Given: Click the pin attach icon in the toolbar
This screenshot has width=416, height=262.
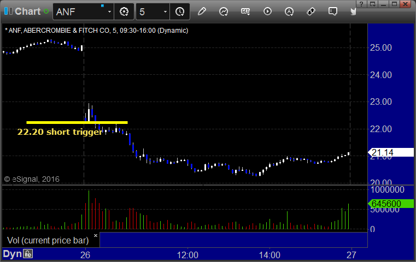Looking at the screenshot, I should click(310, 11).
